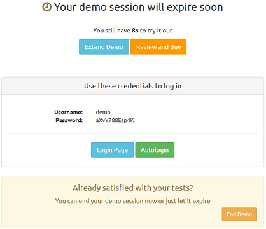Viewport: 266px width, 229px height.
Task: Open the Login Page
Action: (113, 150)
